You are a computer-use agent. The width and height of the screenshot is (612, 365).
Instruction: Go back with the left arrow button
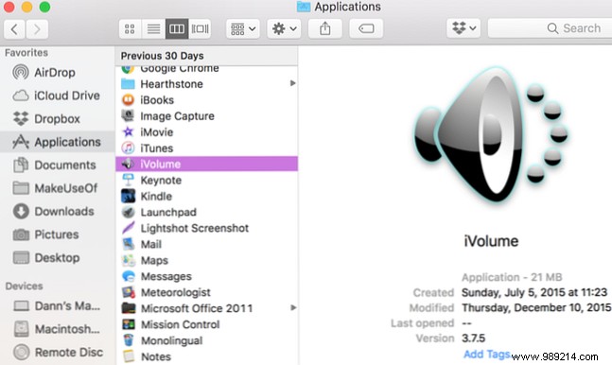14,29
